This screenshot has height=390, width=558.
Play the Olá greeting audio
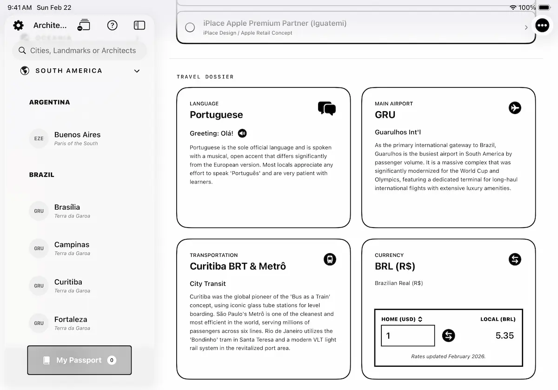242,134
